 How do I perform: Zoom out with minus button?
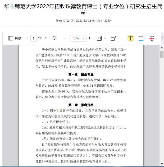click(x=66, y=38)
